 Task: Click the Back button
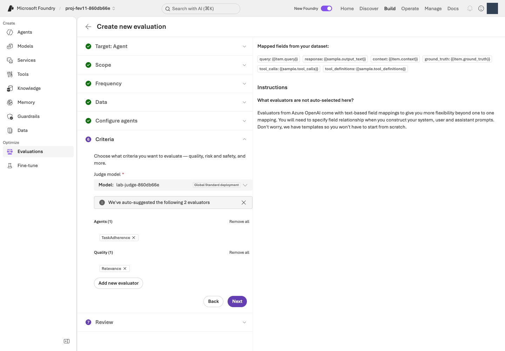click(213, 302)
